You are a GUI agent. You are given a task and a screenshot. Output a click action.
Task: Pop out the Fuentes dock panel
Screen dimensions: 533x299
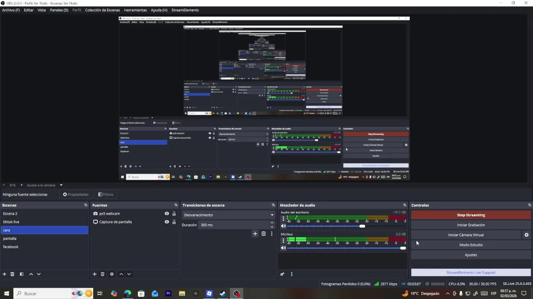176,205
